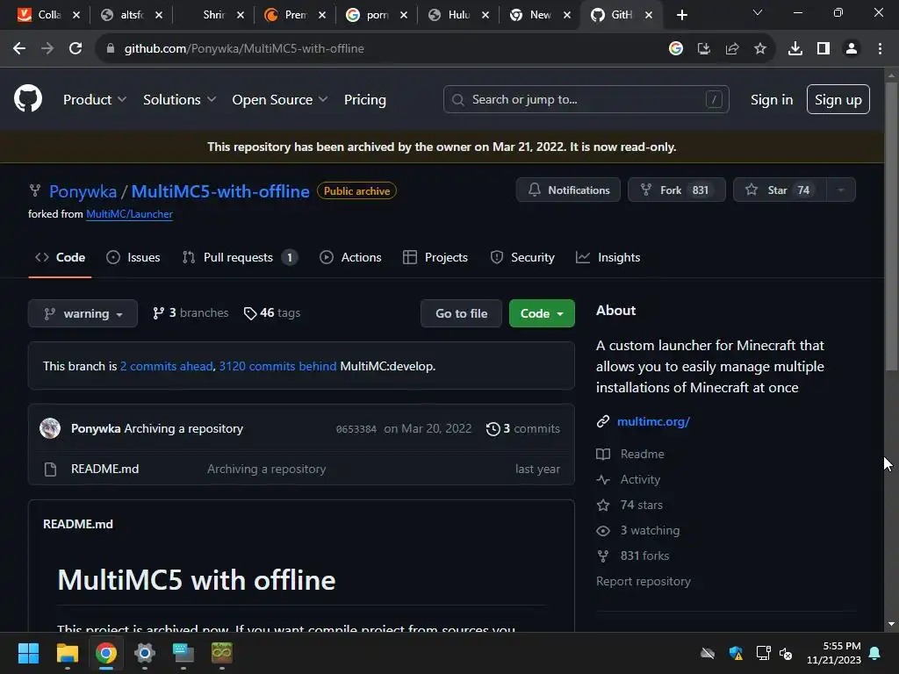Viewport: 899px width, 674px height.
Task: Open the MultiMC5-with-offline repository link
Action: click(220, 191)
